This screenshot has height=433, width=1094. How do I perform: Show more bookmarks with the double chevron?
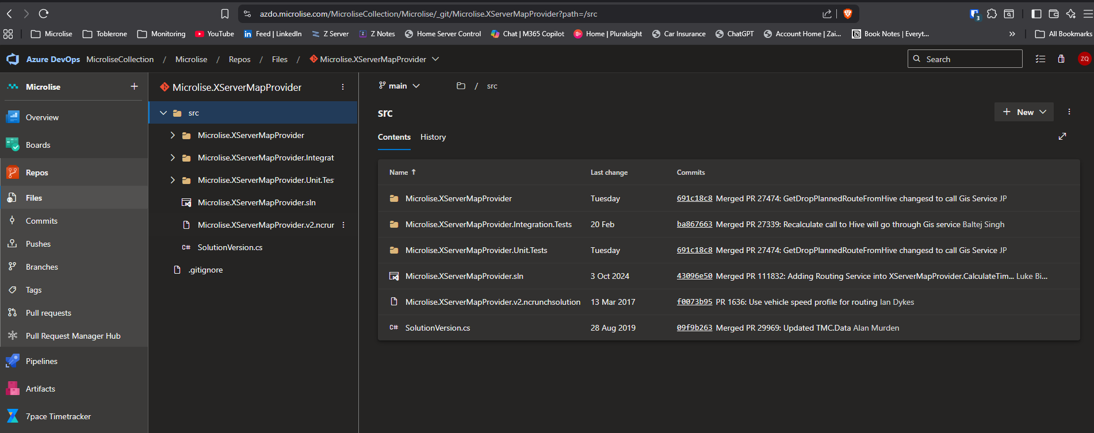tap(1012, 34)
